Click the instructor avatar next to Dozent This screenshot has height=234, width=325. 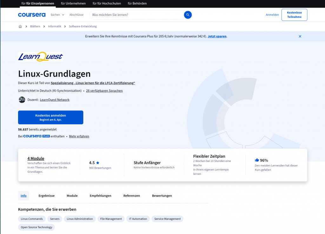22,100
